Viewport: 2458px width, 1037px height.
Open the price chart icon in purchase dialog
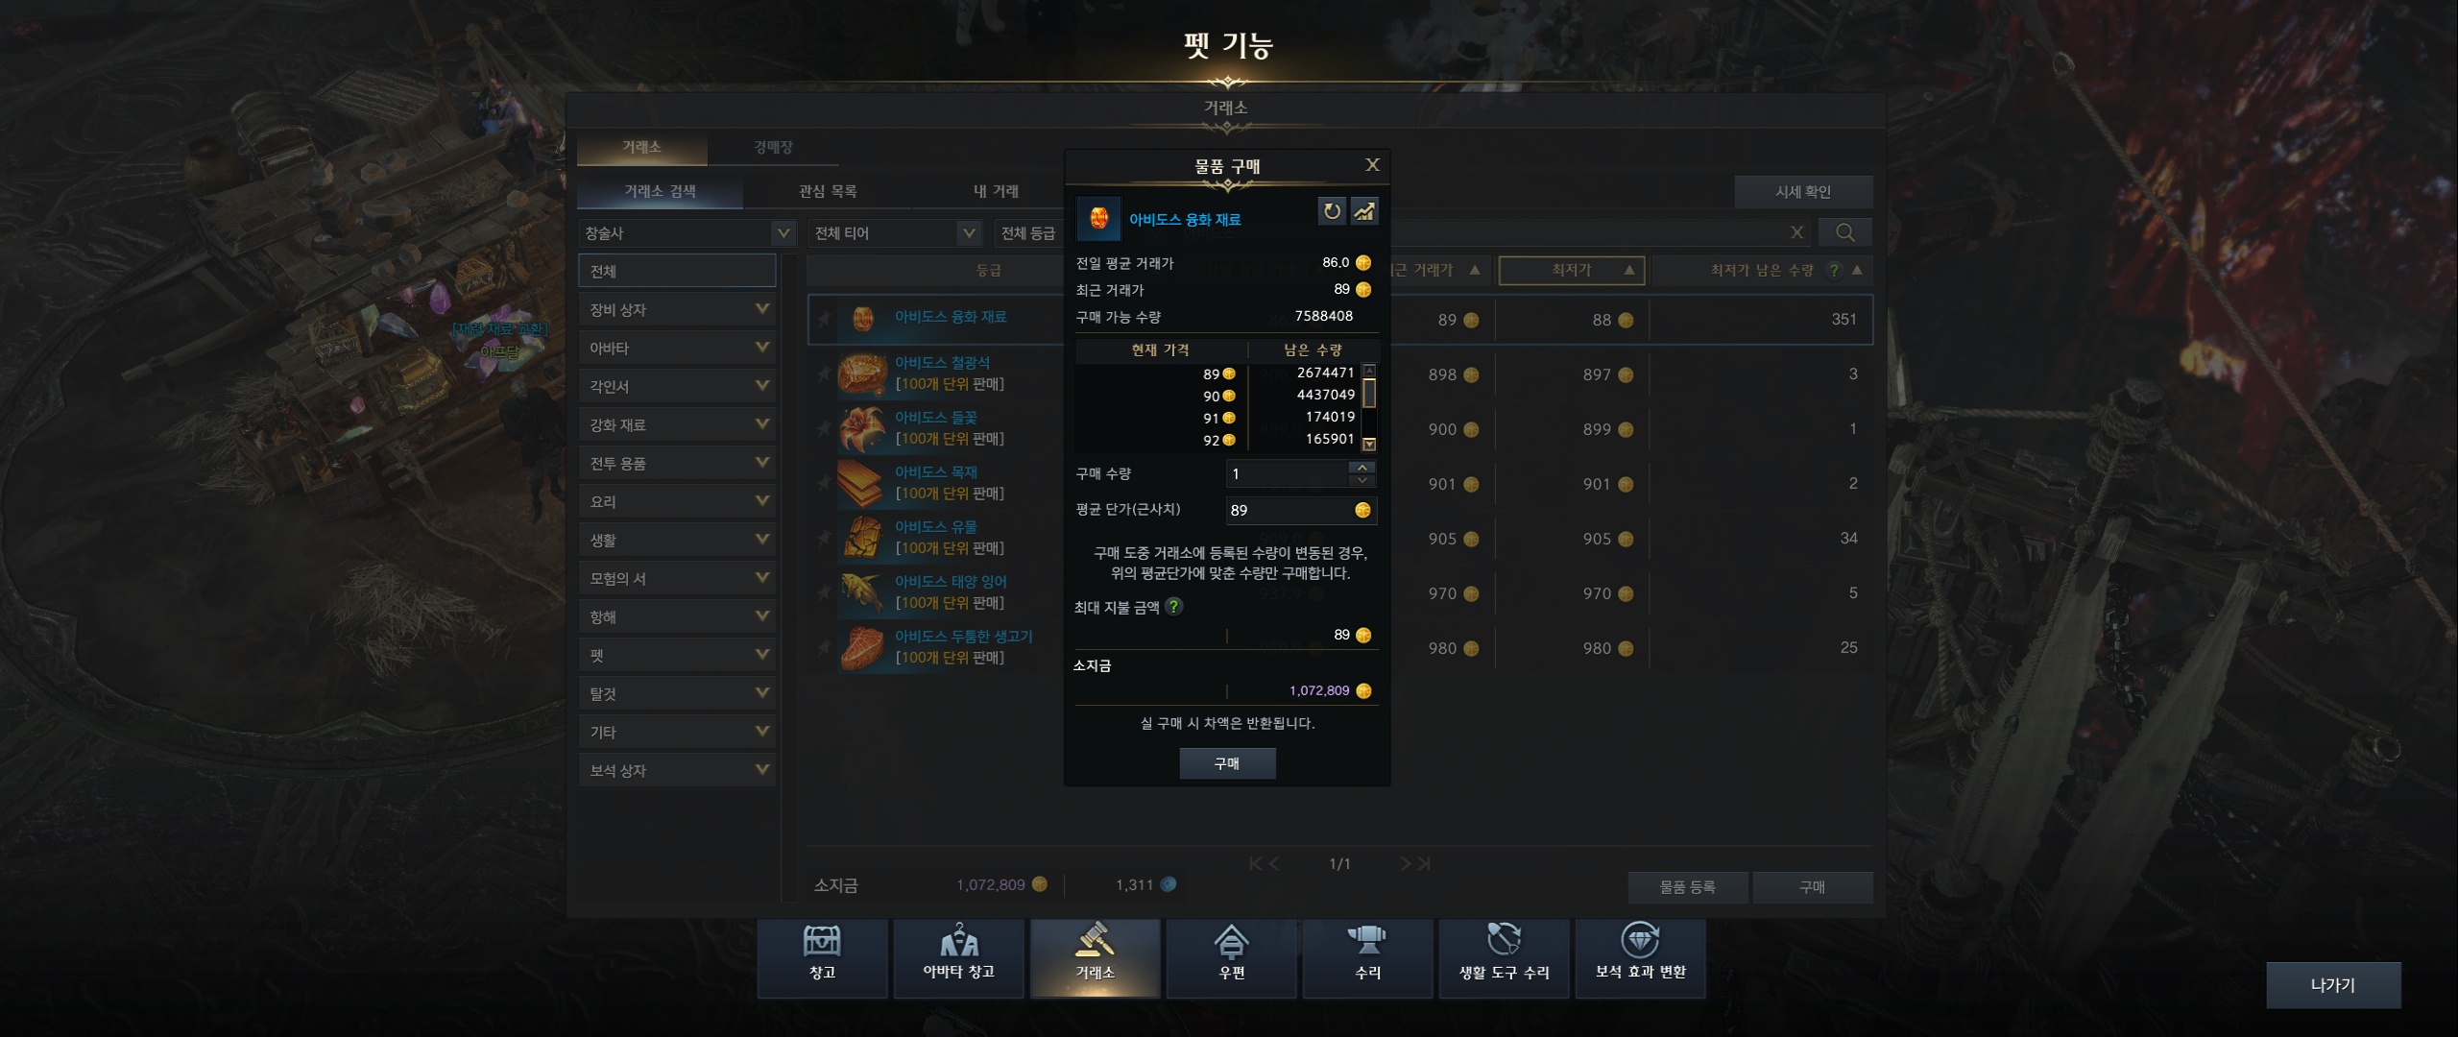coord(1364,211)
